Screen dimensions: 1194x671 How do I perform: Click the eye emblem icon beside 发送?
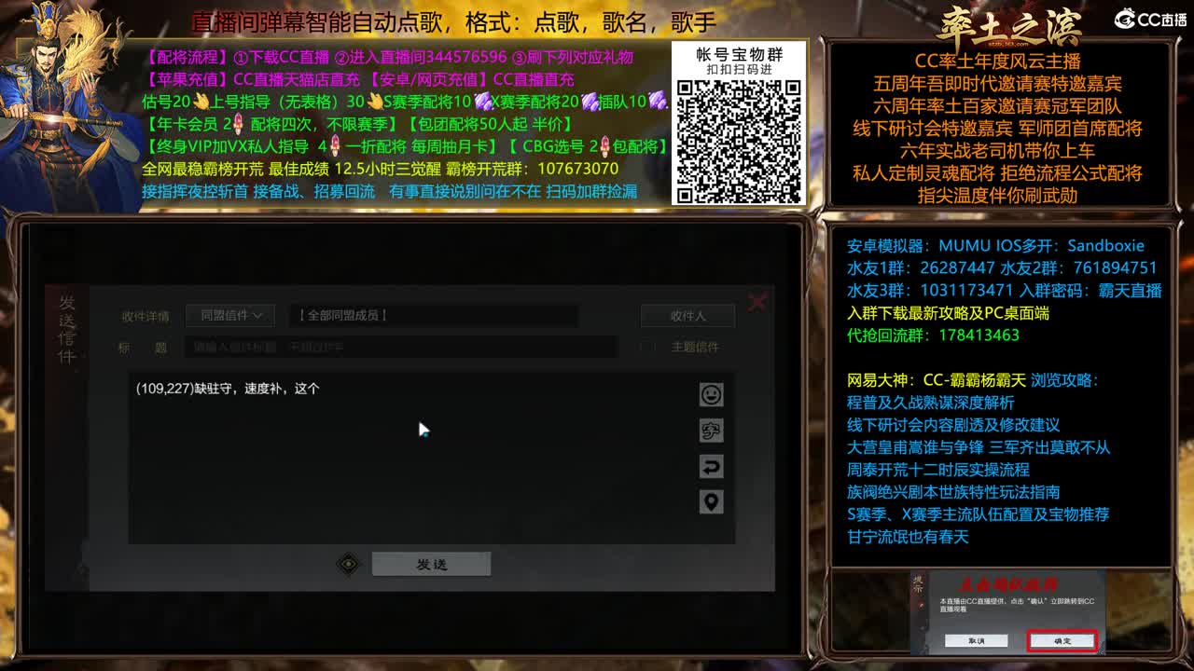(x=349, y=564)
